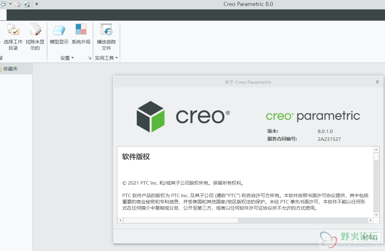Viewport: 385px width, 251px height.
Task: Click the 服务合同编号: label
Action: (282, 139)
